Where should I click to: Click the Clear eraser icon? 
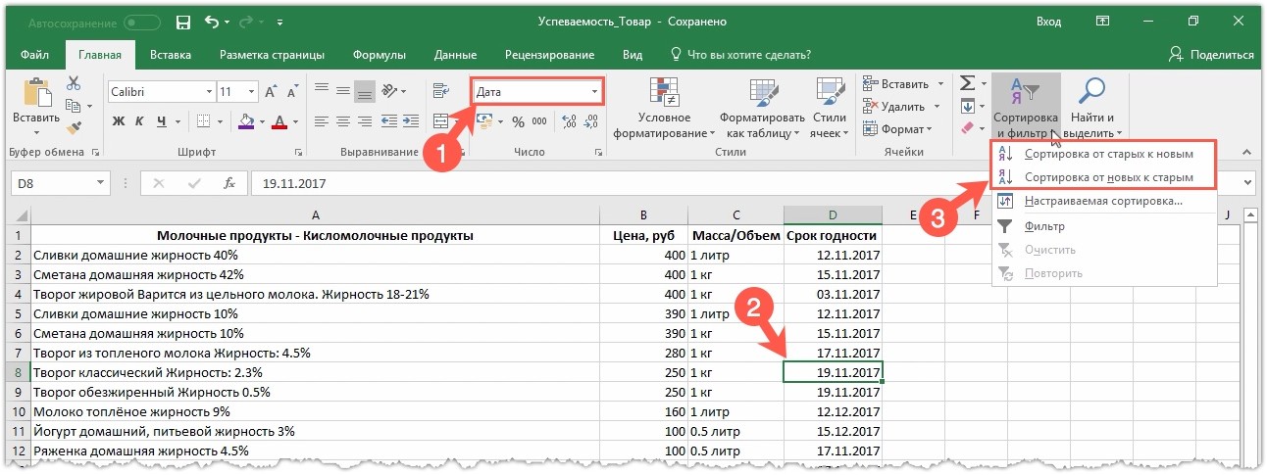[x=967, y=128]
